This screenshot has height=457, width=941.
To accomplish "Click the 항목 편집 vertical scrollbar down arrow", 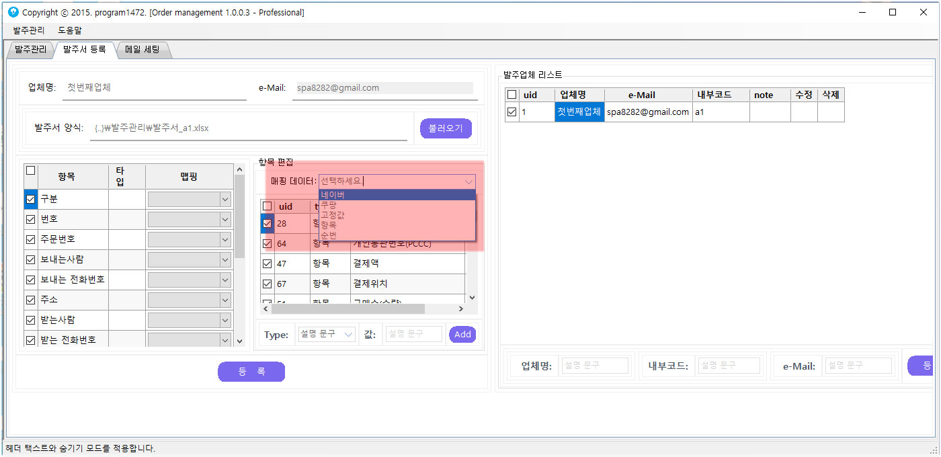I will tap(472, 298).
